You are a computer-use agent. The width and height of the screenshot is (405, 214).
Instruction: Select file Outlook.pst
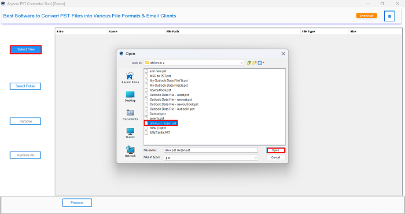[x=155, y=113]
